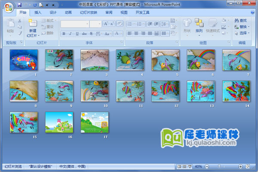This screenshot has height=172, width=258.
Task: Decrease font size with the smaller A
Action: click(112, 24)
